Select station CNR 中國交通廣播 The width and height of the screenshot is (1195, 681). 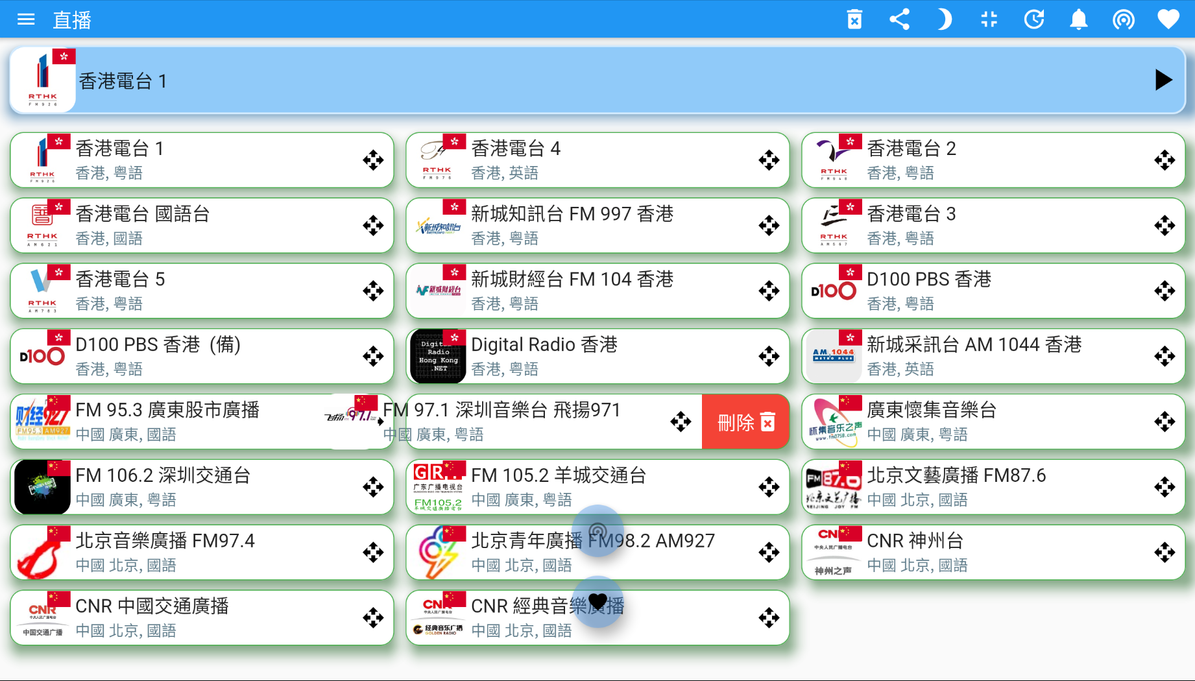[202, 617]
